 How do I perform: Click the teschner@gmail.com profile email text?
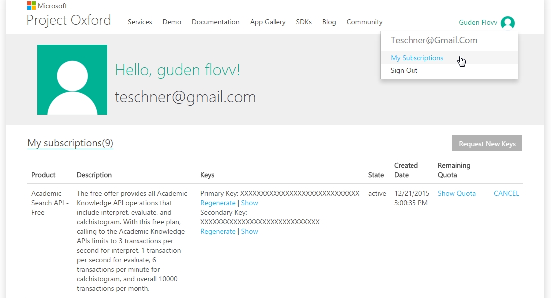pos(185,97)
